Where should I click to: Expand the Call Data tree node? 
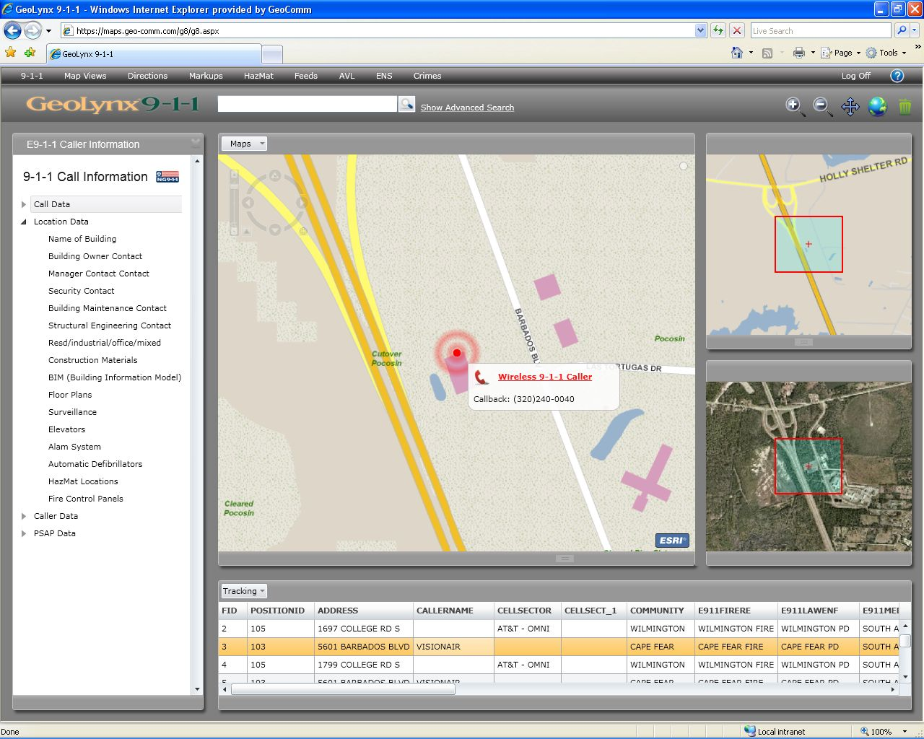[24, 204]
